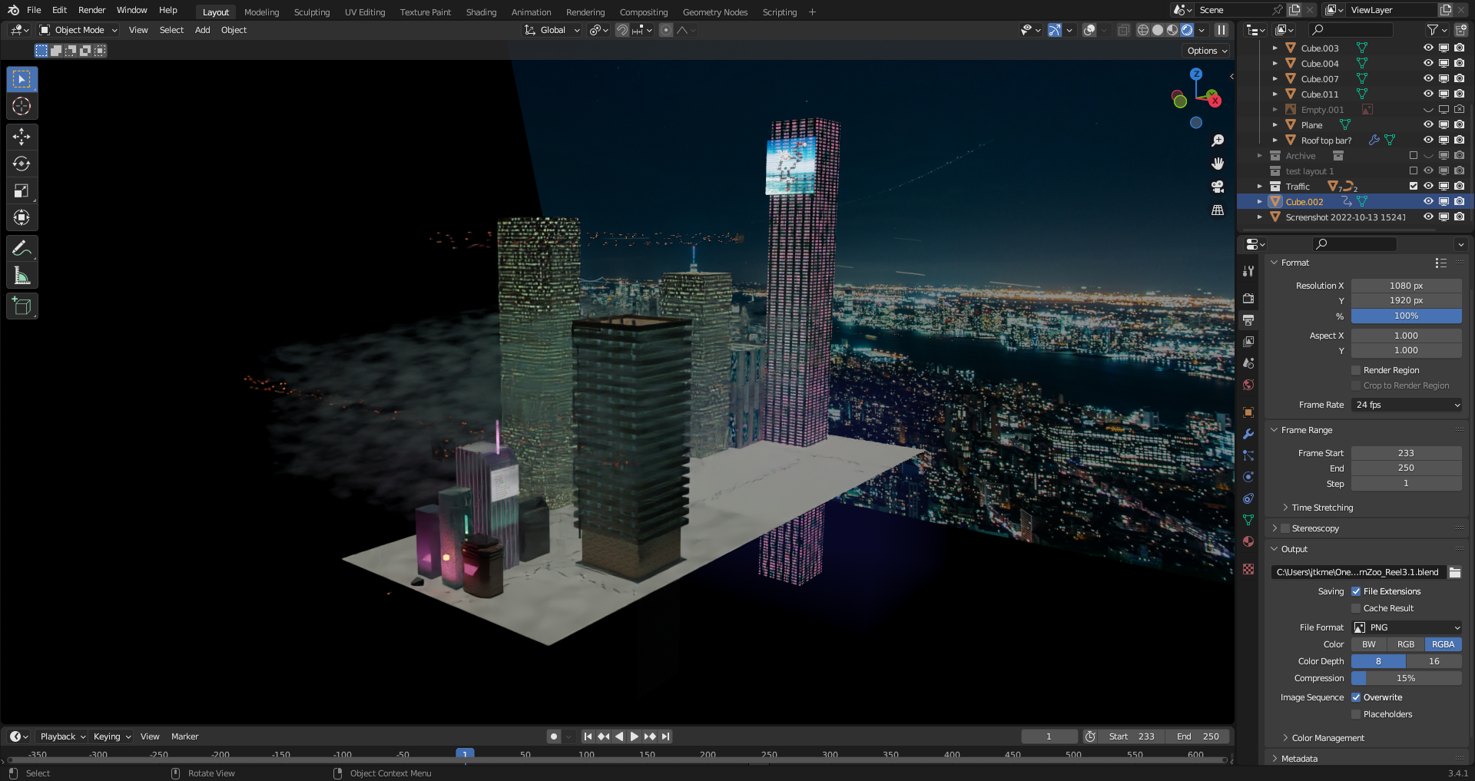Image resolution: width=1475 pixels, height=781 pixels.
Task: Select the Add Cube tool
Action: (22, 306)
